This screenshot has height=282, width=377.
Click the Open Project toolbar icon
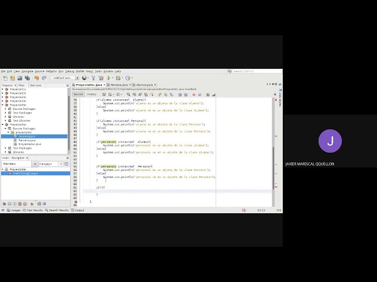[x=19, y=78]
